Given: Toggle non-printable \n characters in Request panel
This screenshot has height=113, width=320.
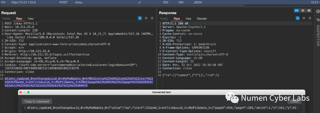Looking at the screenshot, I should 146,18.
